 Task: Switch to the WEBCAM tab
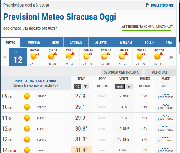(126, 42)
